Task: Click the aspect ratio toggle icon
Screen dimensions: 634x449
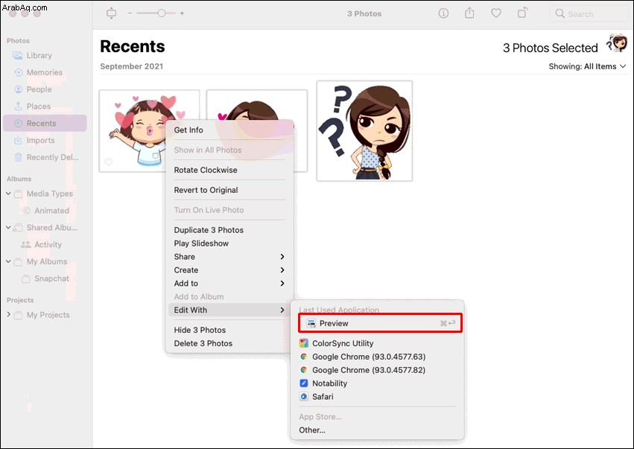Action: (x=111, y=13)
